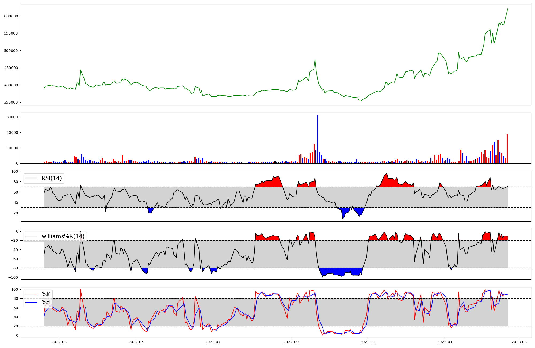Click the 2022-03 x-axis date label
The width and height of the screenshot is (535, 348).
(59, 342)
